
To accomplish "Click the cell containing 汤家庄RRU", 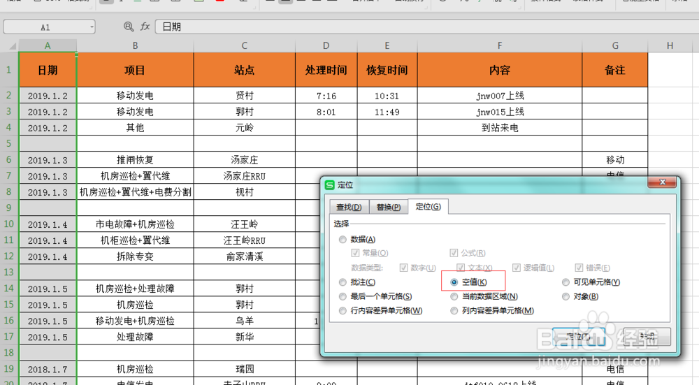I will click(244, 175).
